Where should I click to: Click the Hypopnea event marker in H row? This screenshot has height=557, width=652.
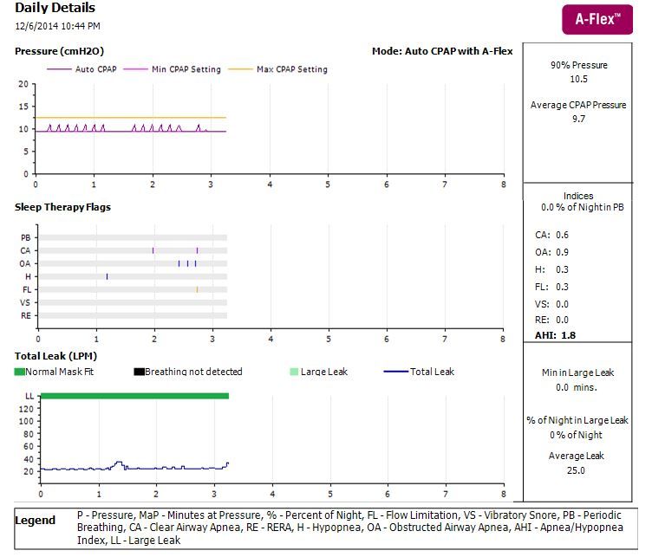tap(107, 276)
